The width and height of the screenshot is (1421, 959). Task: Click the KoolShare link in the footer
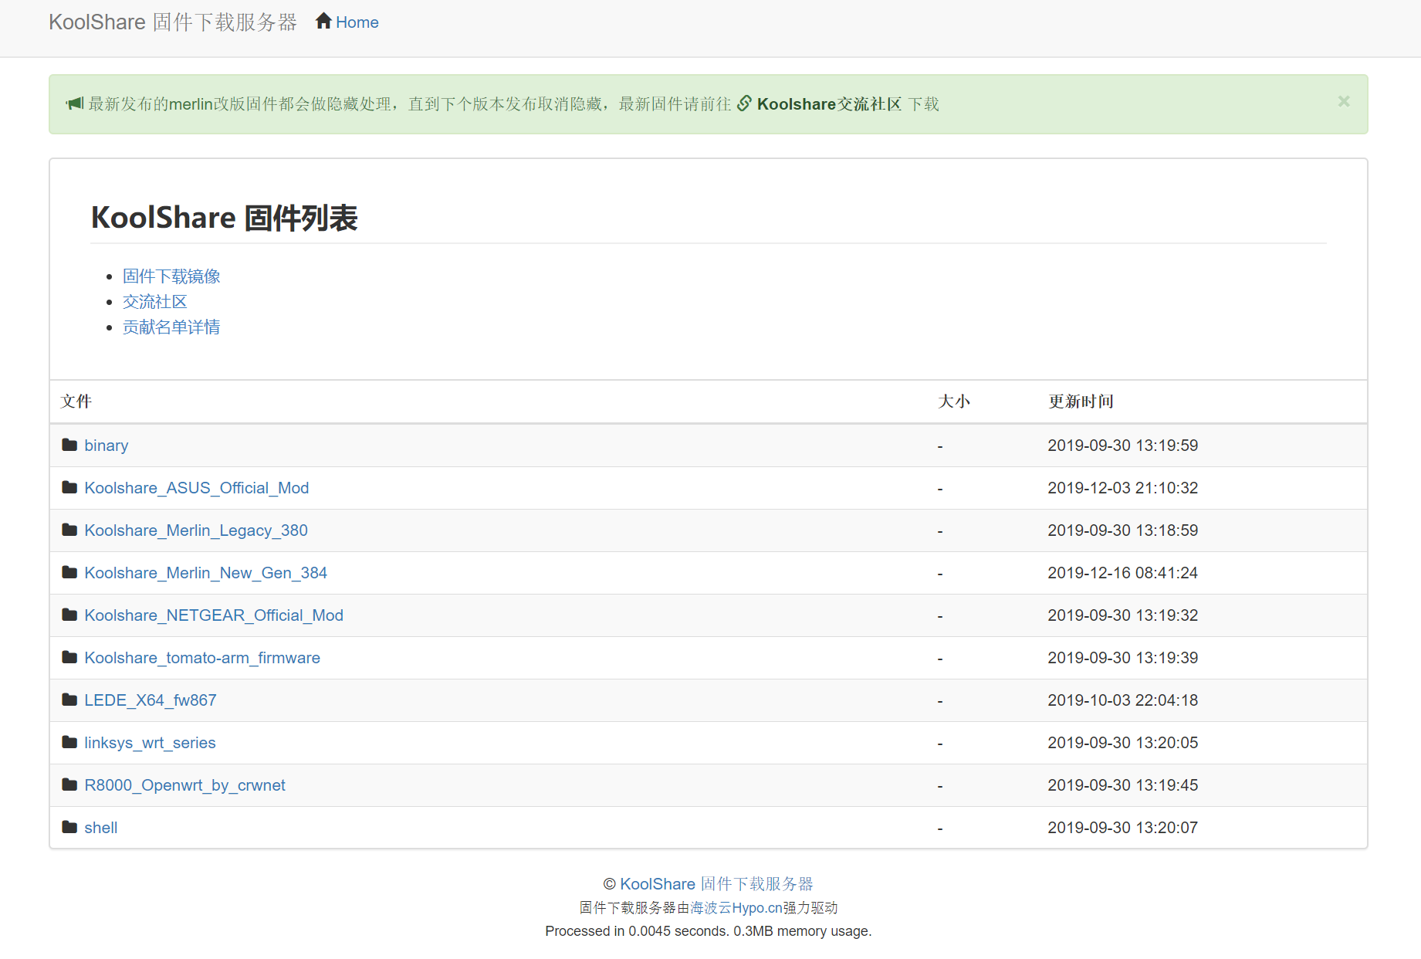[x=657, y=883]
